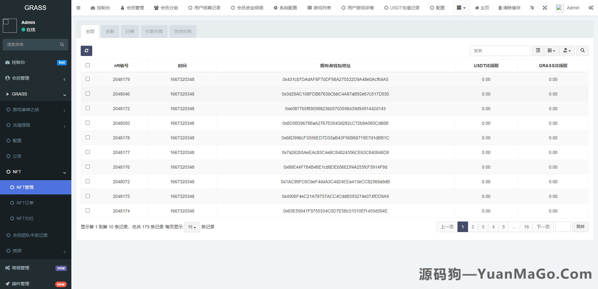This screenshot has height=289, width=598.
Task: Select the language switch icon near Admin
Action: pyautogui.click(x=532, y=8)
